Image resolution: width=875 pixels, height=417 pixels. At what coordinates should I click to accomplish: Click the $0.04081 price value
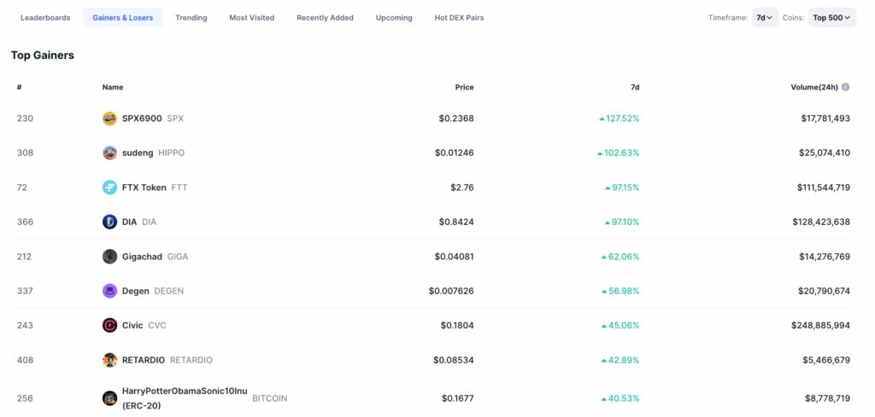click(455, 257)
